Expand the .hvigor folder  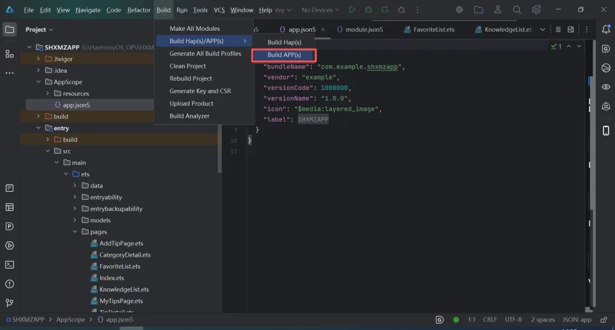tap(39, 59)
